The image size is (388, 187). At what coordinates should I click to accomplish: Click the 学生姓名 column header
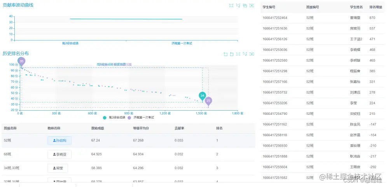coord(357,7)
